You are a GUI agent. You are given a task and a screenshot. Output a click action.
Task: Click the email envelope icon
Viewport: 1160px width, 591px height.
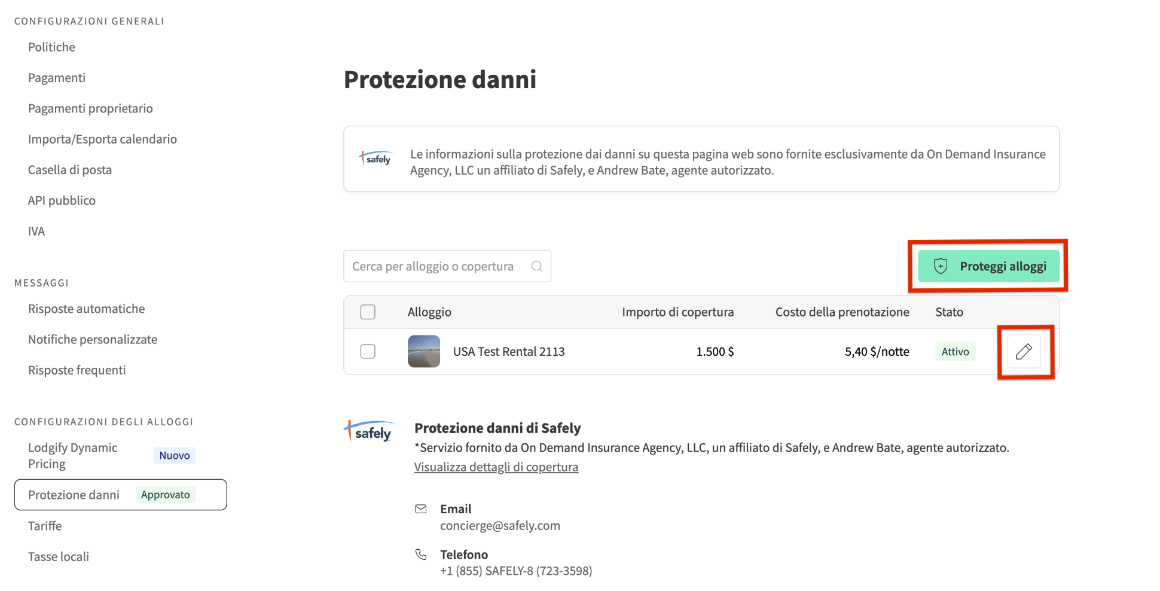(x=421, y=508)
